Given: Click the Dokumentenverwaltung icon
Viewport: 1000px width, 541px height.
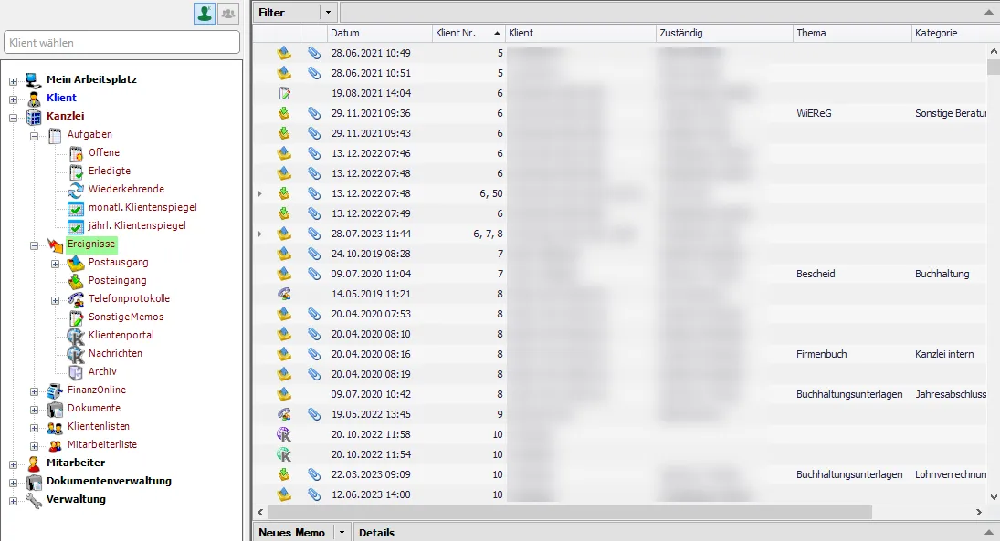Looking at the screenshot, I should 34,482.
